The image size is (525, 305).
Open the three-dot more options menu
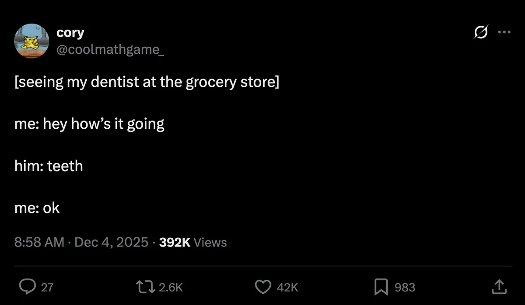coord(504,33)
